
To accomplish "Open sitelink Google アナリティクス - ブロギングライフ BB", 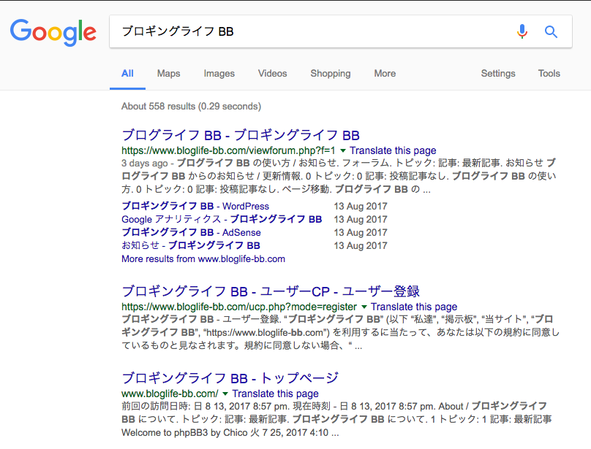I will pos(222,220).
